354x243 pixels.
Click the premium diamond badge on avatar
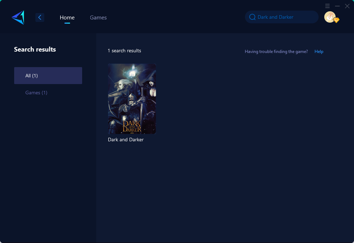click(x=336, y=20)
